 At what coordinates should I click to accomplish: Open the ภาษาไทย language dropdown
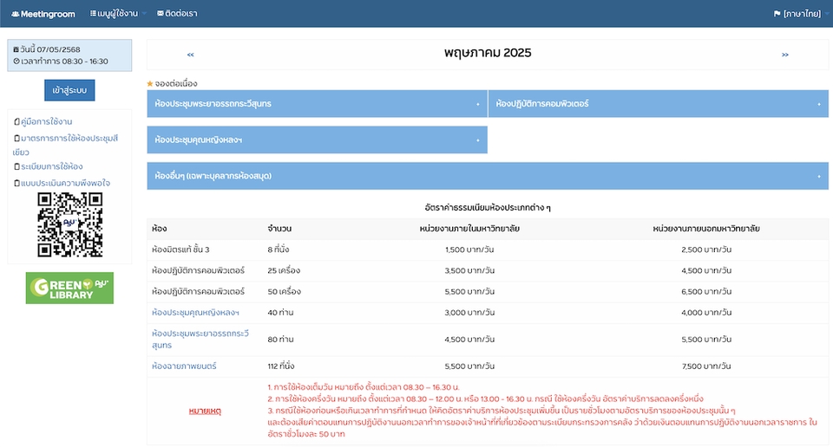(x=800, y=14)
